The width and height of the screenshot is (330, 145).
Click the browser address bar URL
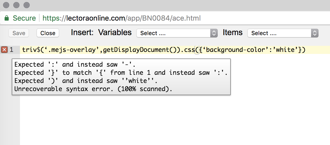(122, 18)
